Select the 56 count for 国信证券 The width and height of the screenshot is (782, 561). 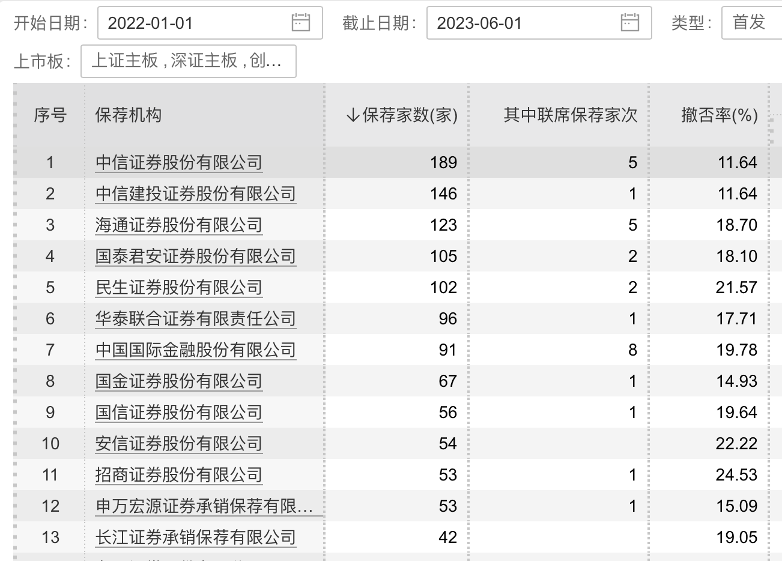tap(448, 413)
